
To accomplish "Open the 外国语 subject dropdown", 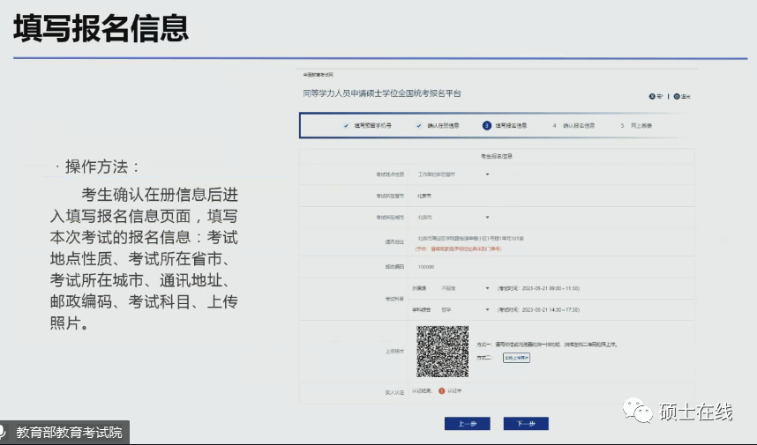I will coord(462,288).
